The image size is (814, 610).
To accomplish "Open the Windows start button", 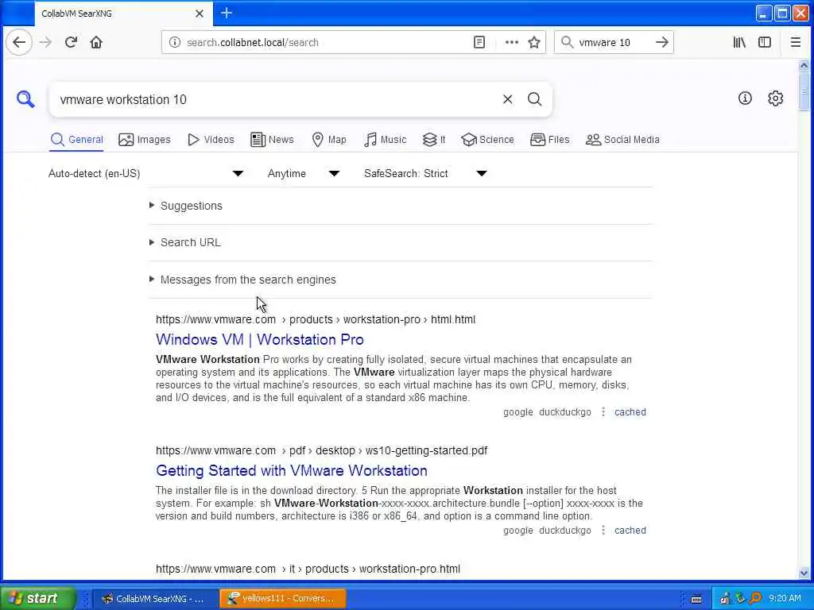I will pyautogui.click(x=37, y=599).
